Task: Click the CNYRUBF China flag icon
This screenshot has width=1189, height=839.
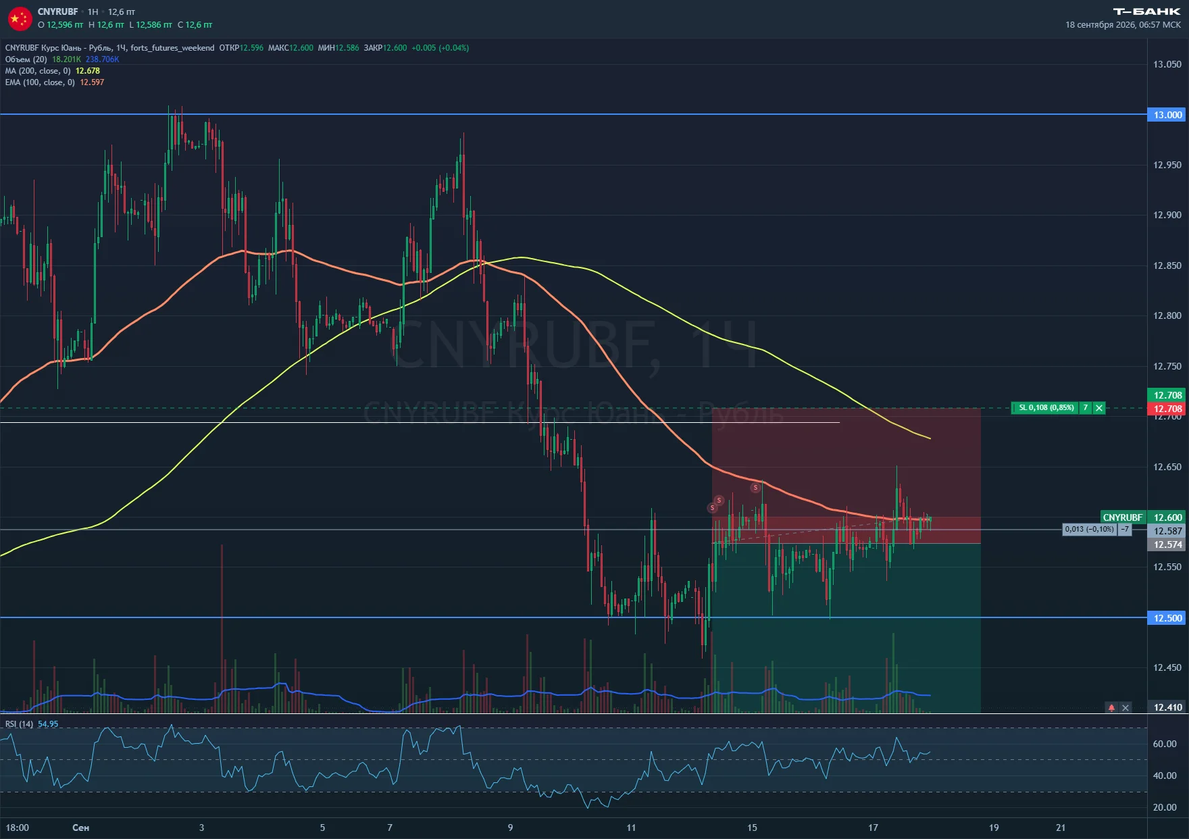Action: click(x=20, y=19)
